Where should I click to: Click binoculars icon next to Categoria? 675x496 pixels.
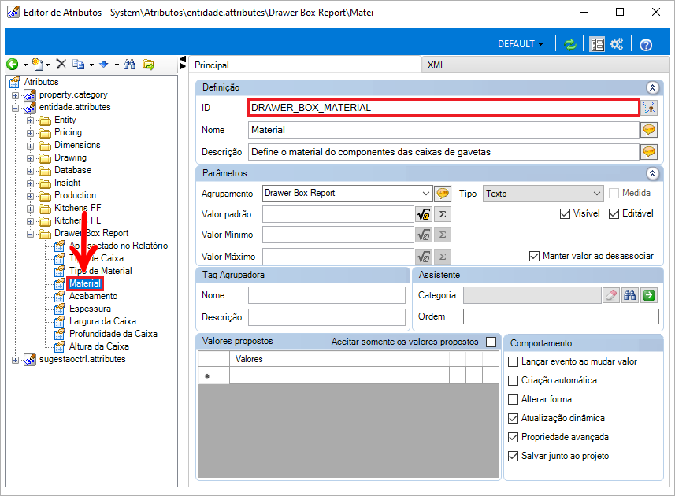click(630, 295)
